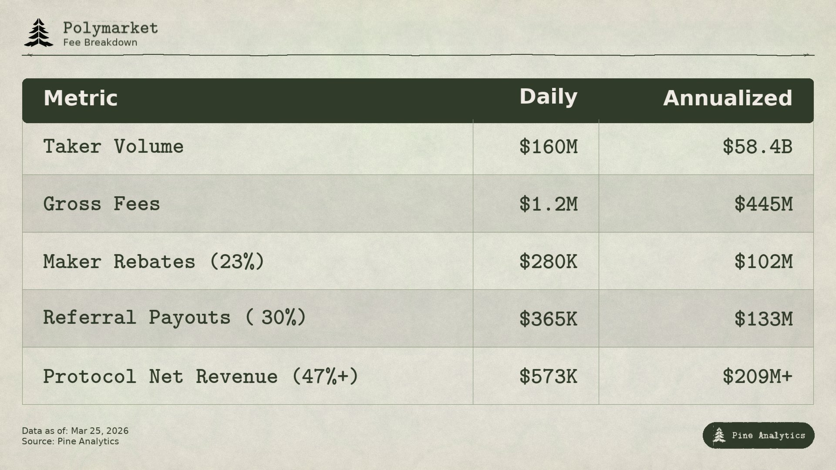Click the $160M daily taker volume cell
This screenshot has width=836, height=470.
pos(548,147)
